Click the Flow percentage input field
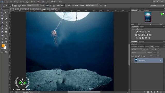Screen dimensions: 165x93 tap(62, 6)
